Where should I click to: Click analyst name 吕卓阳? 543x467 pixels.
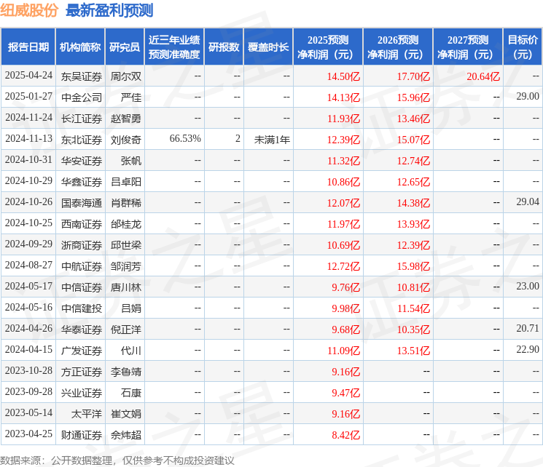(126, 182)
